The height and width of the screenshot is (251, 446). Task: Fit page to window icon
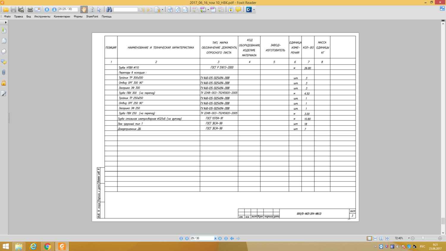coord(178,10)
